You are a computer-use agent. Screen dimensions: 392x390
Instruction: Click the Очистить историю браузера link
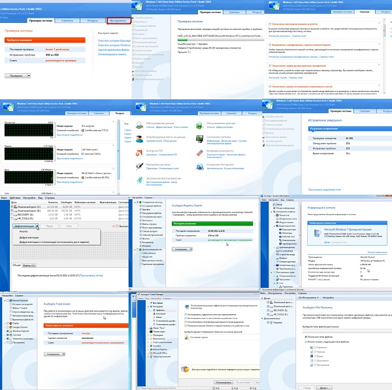(x=114, y=41)
